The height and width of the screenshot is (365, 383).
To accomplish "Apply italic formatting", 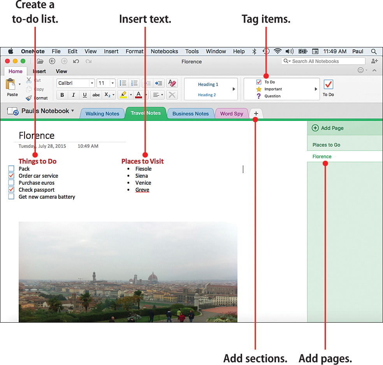I will (x=73, y=95).
